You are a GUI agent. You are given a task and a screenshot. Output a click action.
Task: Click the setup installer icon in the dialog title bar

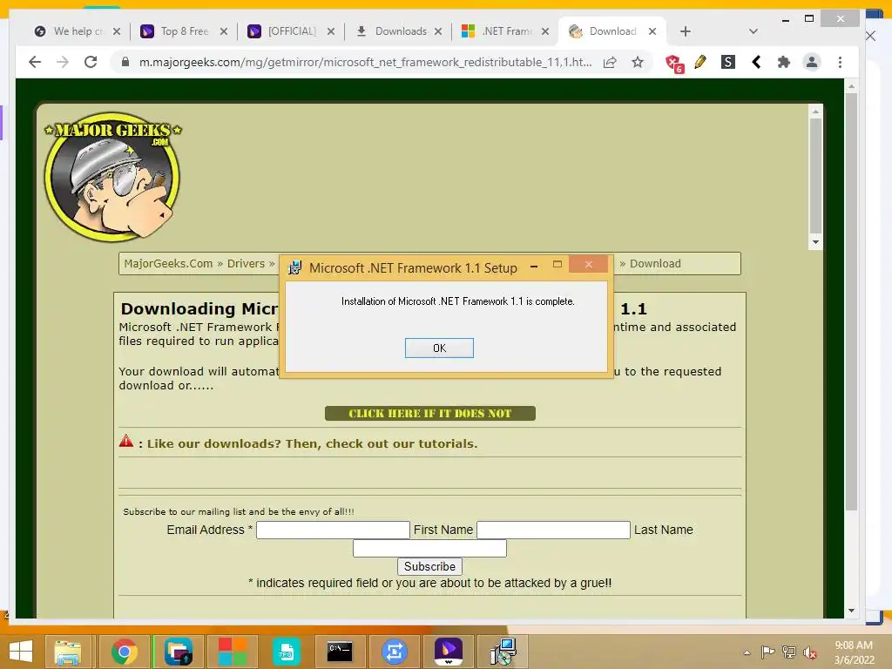point(294,267)
